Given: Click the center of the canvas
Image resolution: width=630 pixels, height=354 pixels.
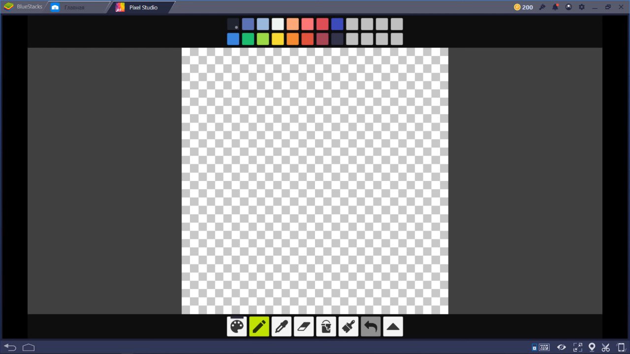Looking at the screenshot, I should 315,181.
